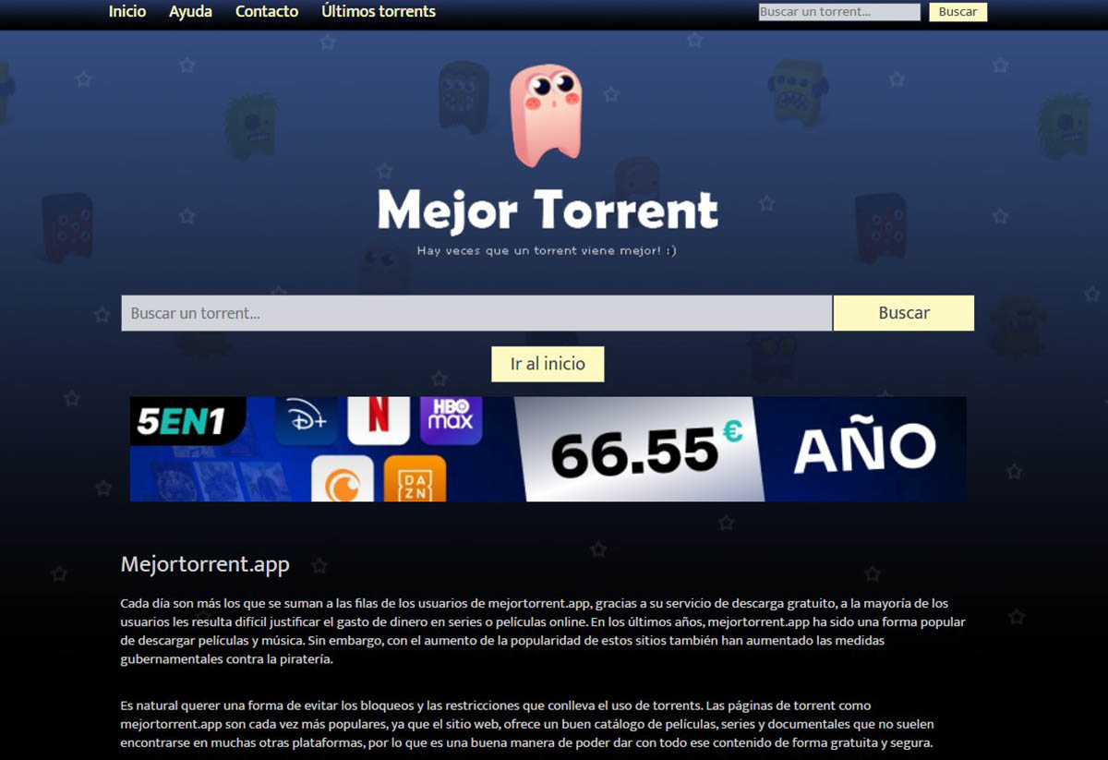This screenshot has height=760, width=1108.
Task: Click the Ir al inicio button
Action: [547, 363]
